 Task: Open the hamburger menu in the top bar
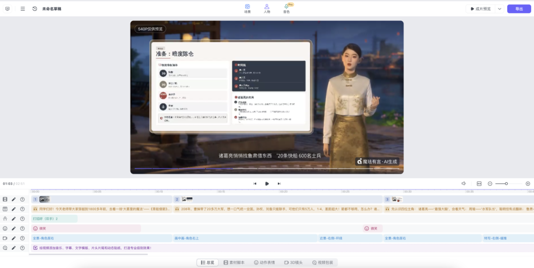[23, 9]
